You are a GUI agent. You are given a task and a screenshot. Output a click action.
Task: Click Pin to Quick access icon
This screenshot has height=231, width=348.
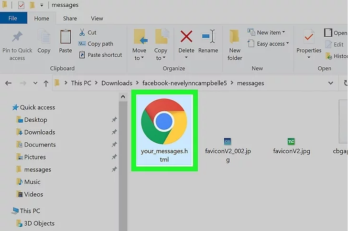17,37
